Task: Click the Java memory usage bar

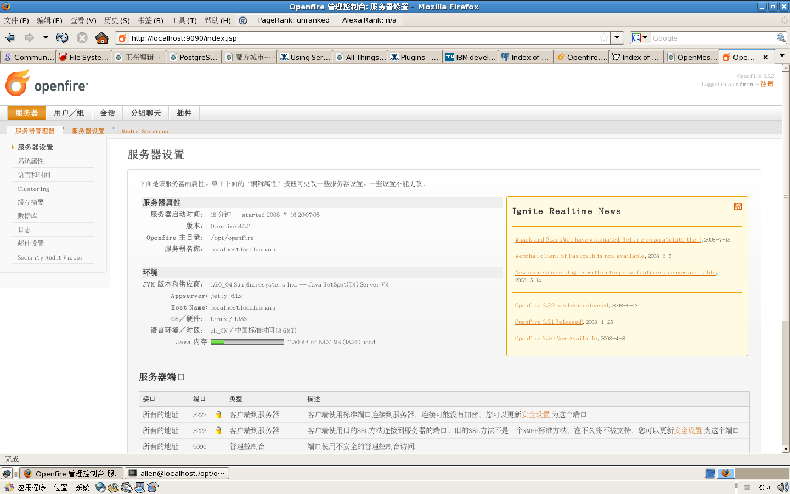Action: pos(247,342)
